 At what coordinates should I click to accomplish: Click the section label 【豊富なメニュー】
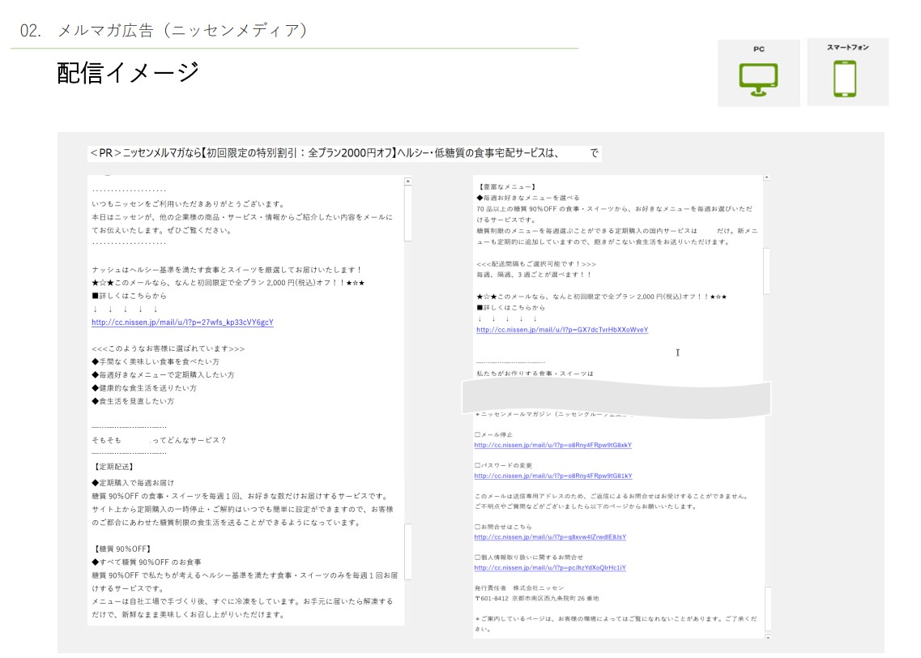click(x=506, y=186)
